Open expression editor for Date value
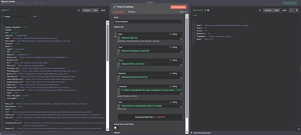 point(181,107)
